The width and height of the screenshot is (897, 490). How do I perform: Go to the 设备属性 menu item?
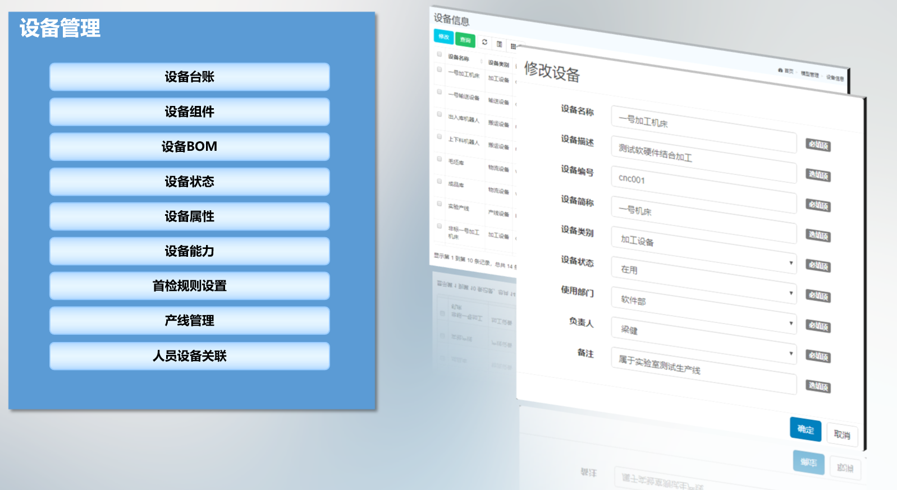190,216
